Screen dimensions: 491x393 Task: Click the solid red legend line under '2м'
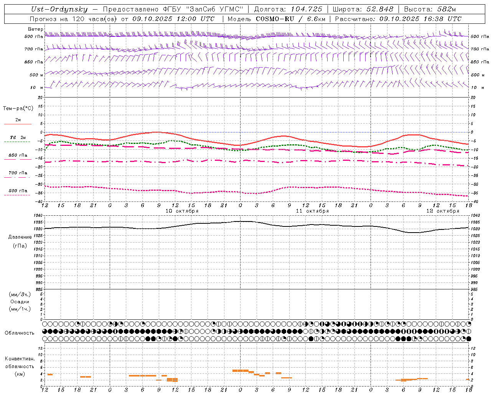(x=18, y=124)
